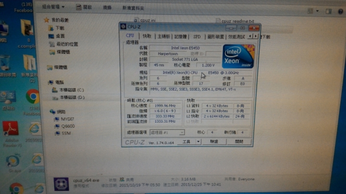Image resolution: width=346 pixels, height=194 pixels.
Task: Select 本機磁碟 (C:) in navigation pane
Action: [68, 90]
